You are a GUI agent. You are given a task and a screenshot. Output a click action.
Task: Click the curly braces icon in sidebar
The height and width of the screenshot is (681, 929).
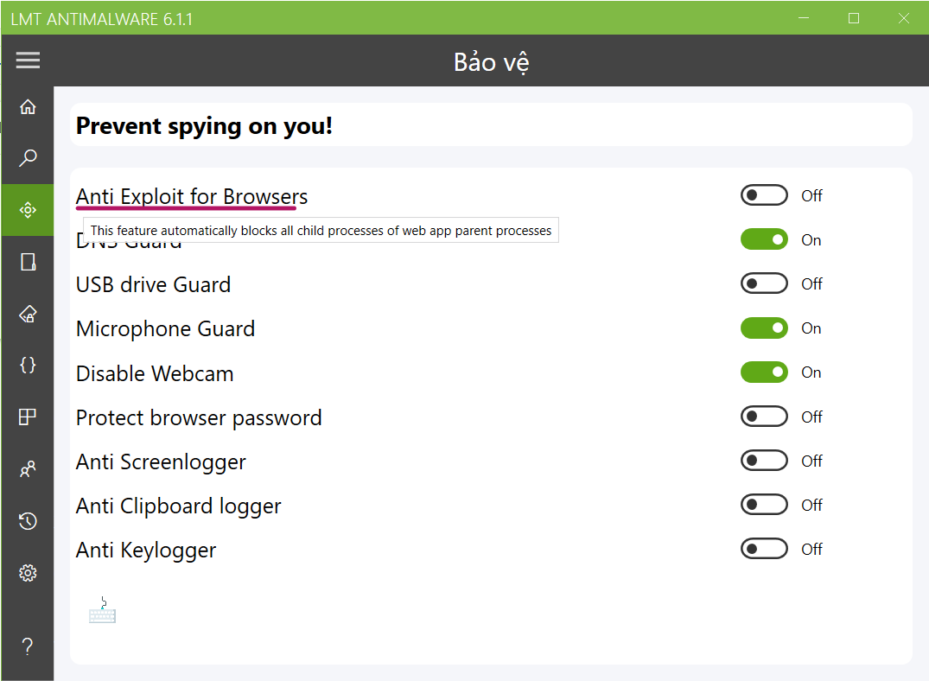pyautogui.click(x=28, y=365)
